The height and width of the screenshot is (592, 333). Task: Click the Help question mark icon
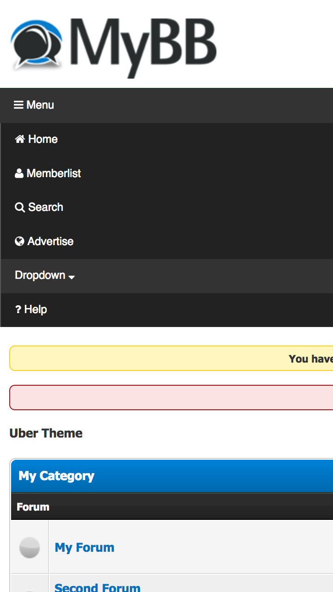coord(18,309)
